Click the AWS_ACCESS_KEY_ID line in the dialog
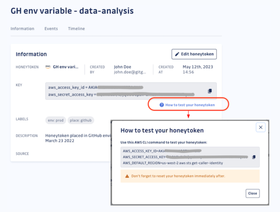The width and height of the screenshot is (280, 212). [x=162, y=151]
